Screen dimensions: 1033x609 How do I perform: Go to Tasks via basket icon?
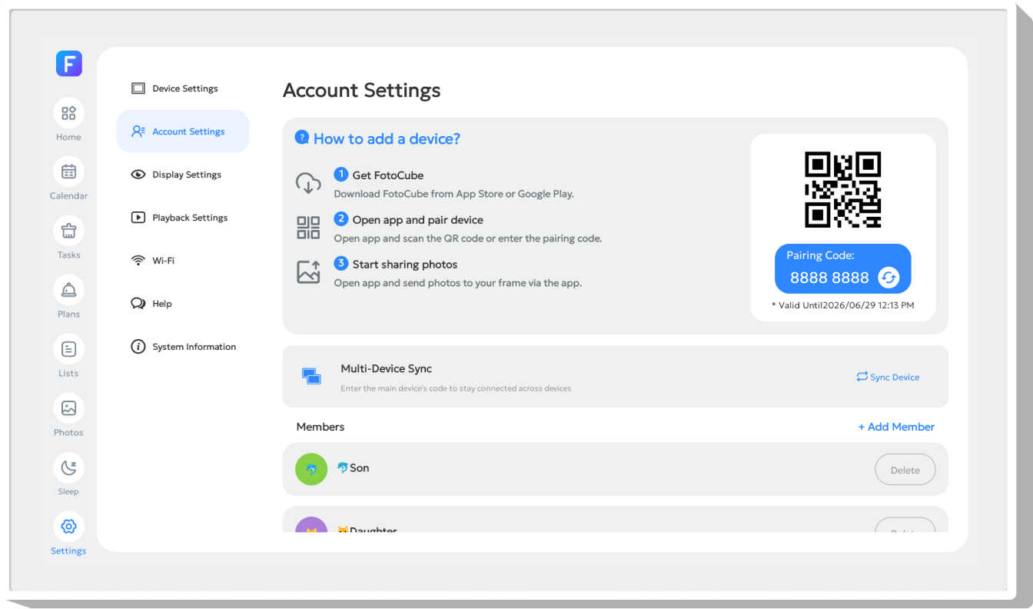(x=68, y=231)
